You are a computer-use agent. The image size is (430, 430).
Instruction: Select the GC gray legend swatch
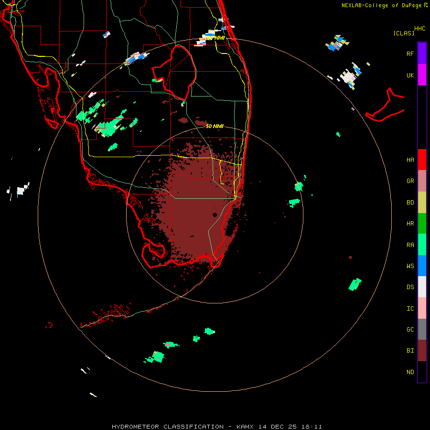click(422, 329)
